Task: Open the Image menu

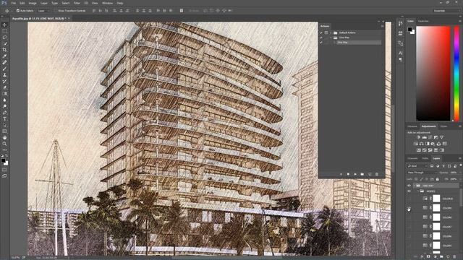Action: click(x=33, y=3)
